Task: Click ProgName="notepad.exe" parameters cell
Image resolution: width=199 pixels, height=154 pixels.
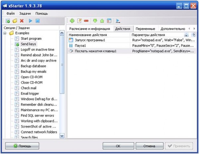Action: pos(163,51)
